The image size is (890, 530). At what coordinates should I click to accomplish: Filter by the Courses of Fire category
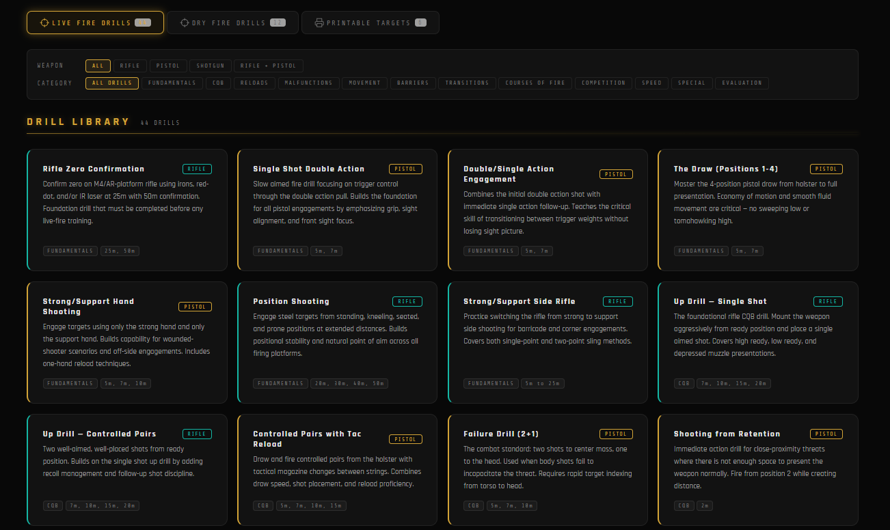click(x=535, y=83)
